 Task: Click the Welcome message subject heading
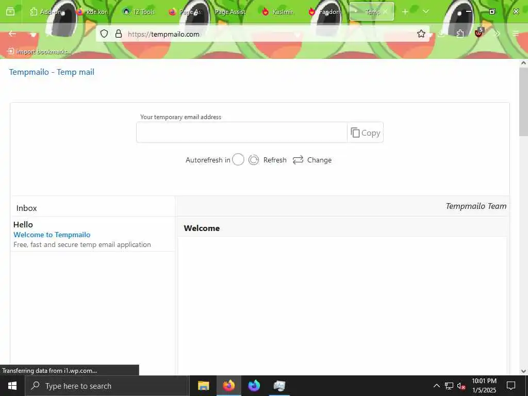point(202,228)
